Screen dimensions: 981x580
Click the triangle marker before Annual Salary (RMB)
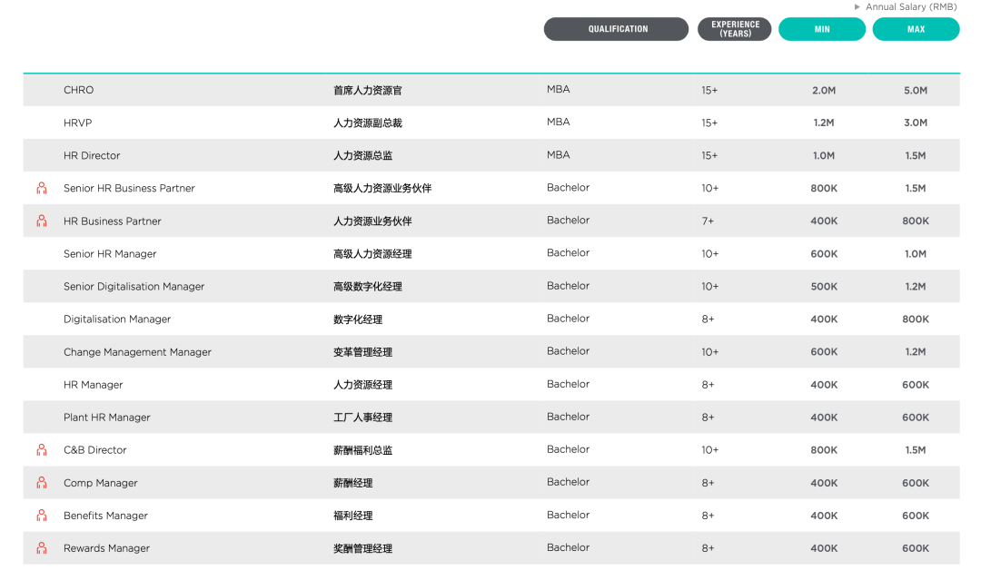pos(857,7)
